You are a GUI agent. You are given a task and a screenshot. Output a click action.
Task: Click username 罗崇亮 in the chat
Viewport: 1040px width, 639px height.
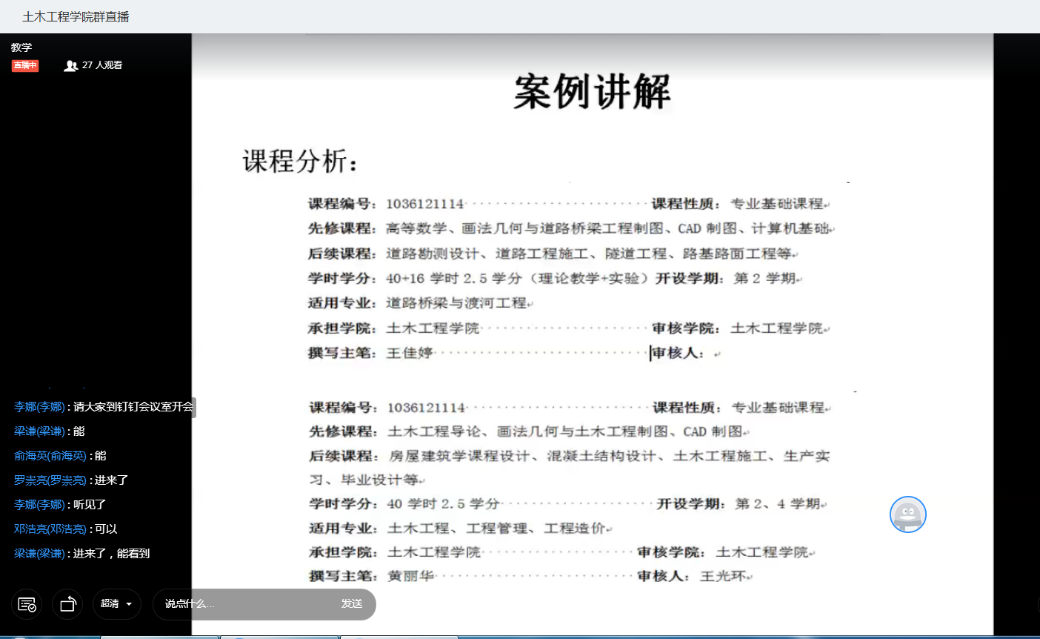coord(50,480)
